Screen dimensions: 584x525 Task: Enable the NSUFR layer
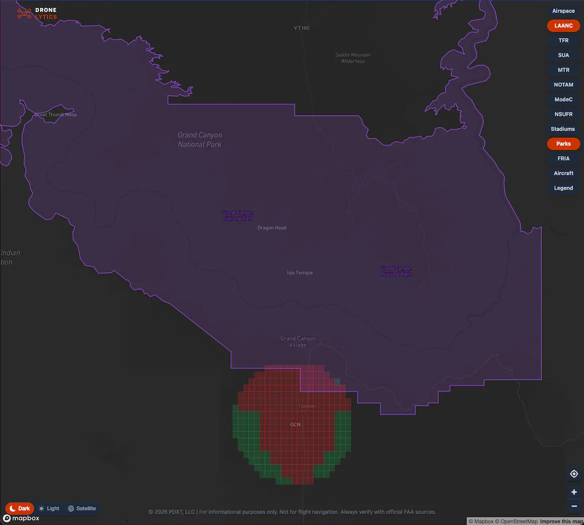pos(563,114)
